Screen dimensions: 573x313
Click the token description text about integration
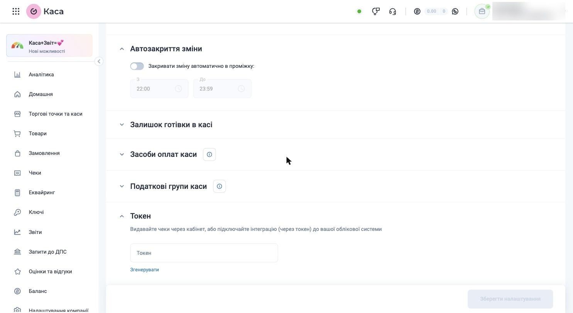[x=256, y=229]
